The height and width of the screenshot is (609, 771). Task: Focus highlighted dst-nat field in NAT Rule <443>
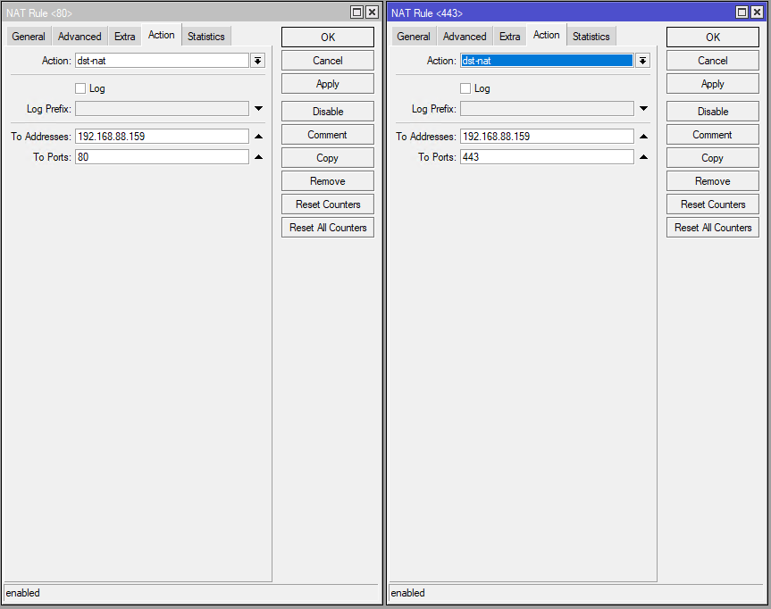(547, 61)
